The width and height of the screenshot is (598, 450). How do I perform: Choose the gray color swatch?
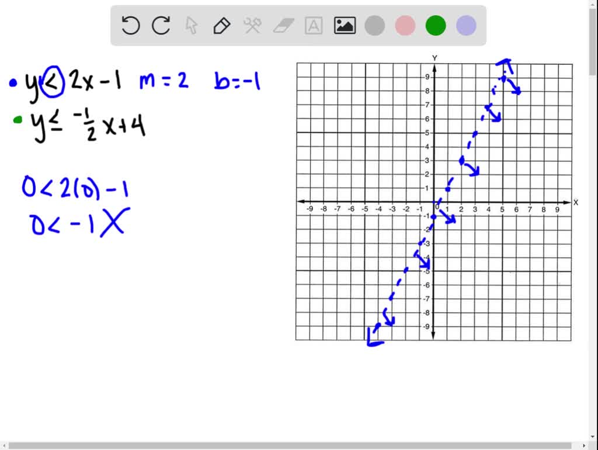(375, 26)
